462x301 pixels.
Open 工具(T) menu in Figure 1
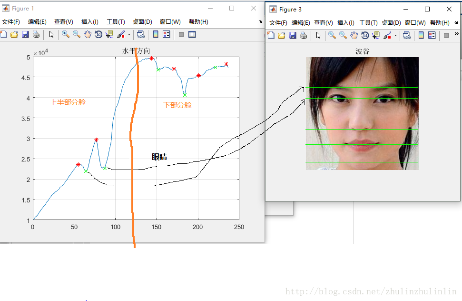point(116,22)
